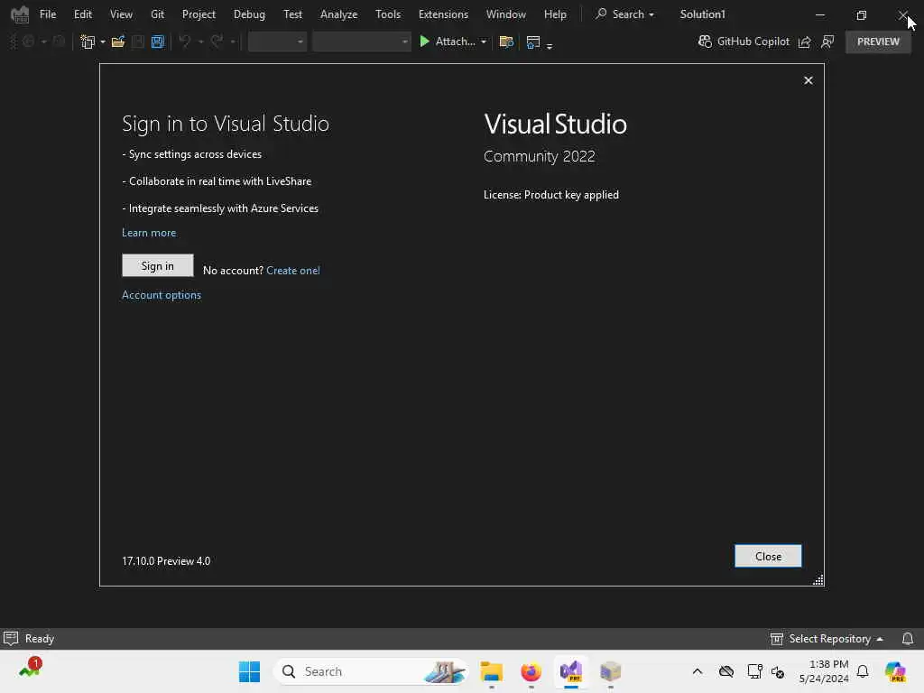The width and height of the screenshot is (924, 693).
Task: Open the Extensions menu
Action: coord(443,14)
